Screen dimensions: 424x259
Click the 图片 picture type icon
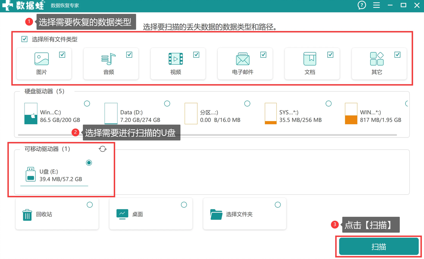pos(42,59)
